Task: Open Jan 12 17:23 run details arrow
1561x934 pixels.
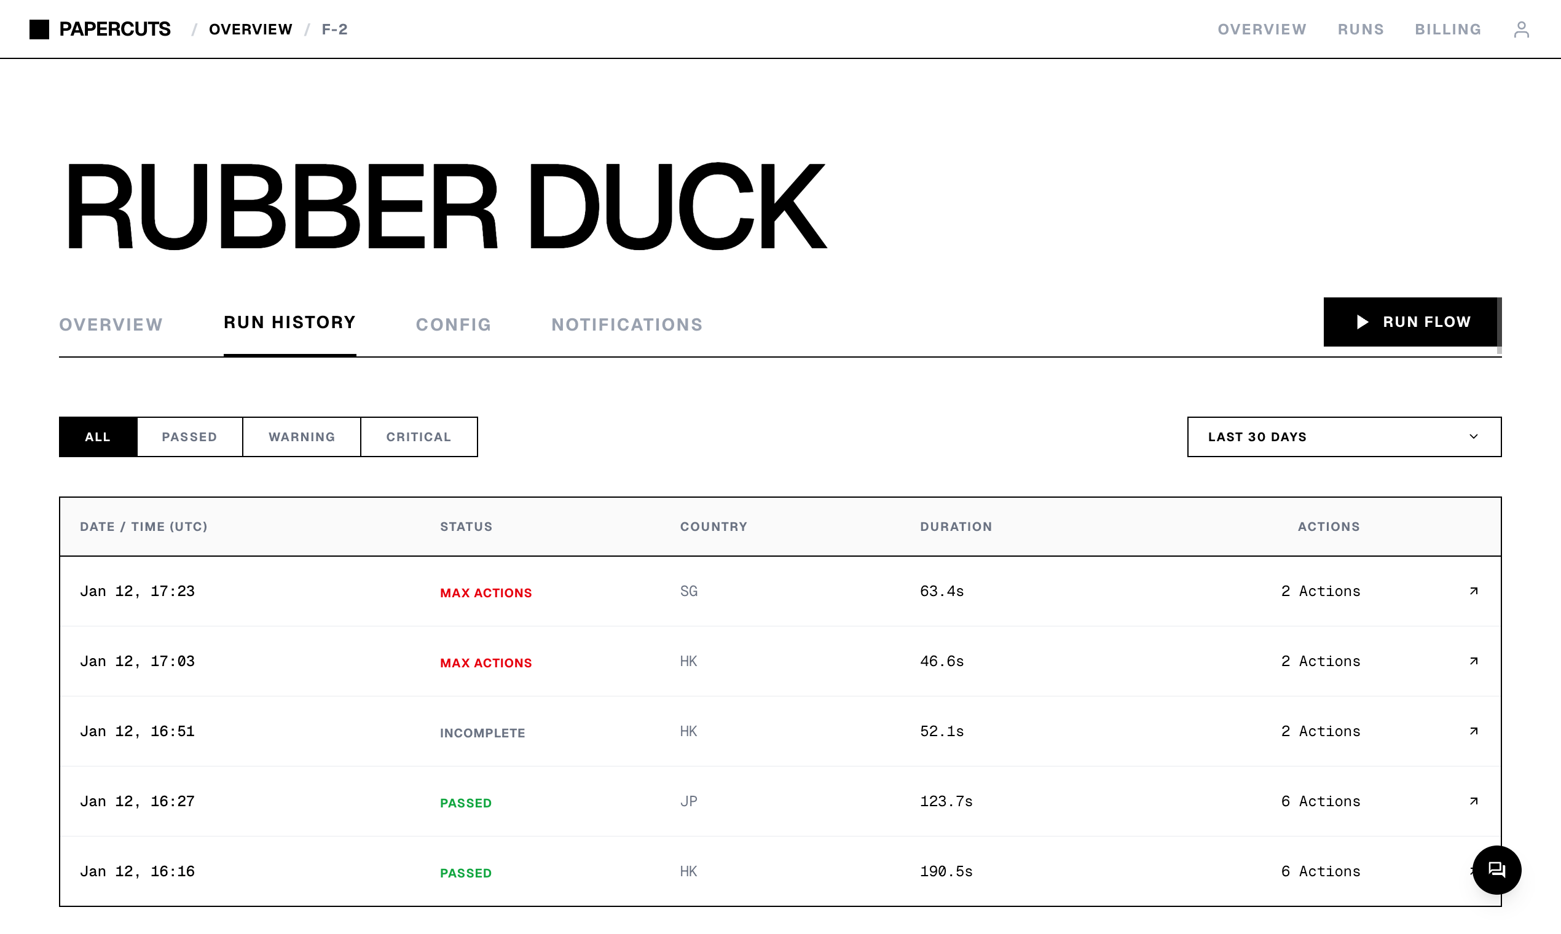Action: [x=1474, y=591]
